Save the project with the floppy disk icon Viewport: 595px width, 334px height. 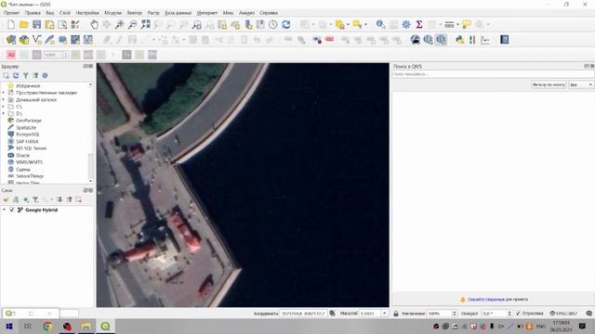point(37,25)
